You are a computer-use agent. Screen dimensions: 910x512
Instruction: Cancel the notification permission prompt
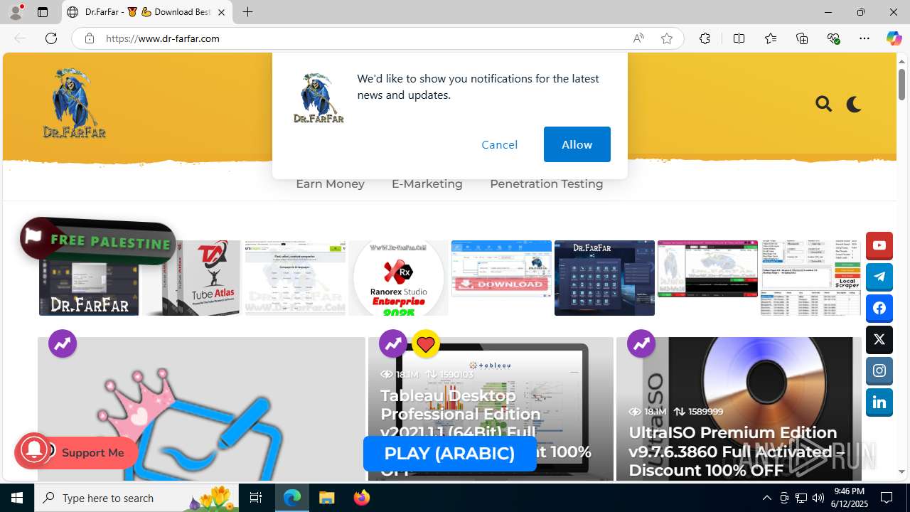coord(499,144)
